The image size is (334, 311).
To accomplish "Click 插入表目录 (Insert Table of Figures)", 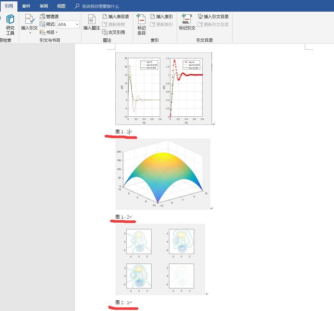I will [116, 16].
